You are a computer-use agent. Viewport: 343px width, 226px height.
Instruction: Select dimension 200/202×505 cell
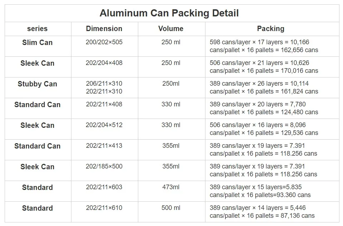pyautogui.click(x=104, y=42)
